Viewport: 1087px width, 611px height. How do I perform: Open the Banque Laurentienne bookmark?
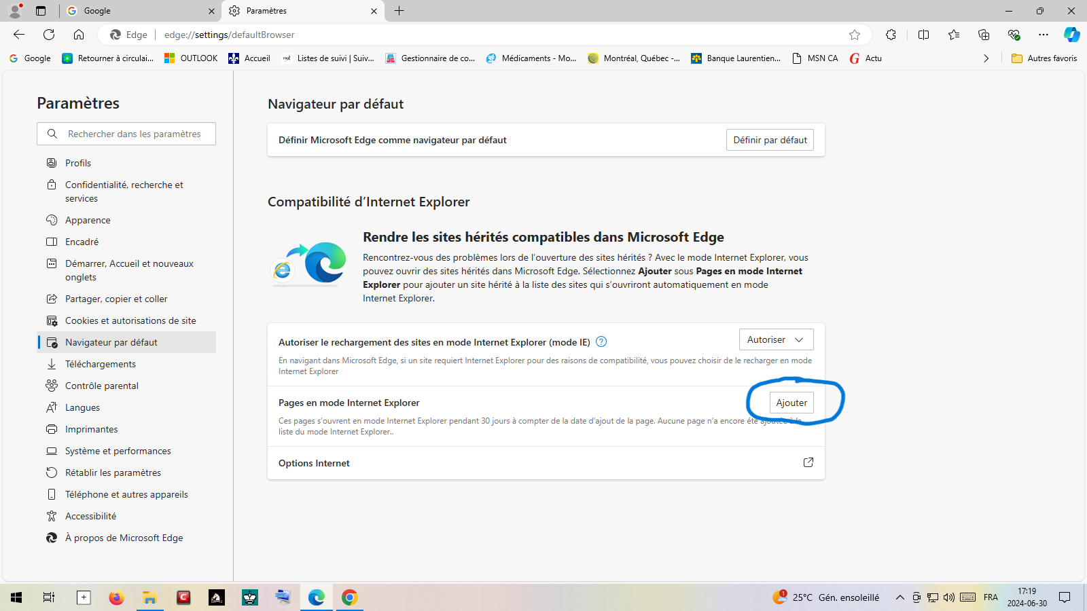click(x=736, y=58)
